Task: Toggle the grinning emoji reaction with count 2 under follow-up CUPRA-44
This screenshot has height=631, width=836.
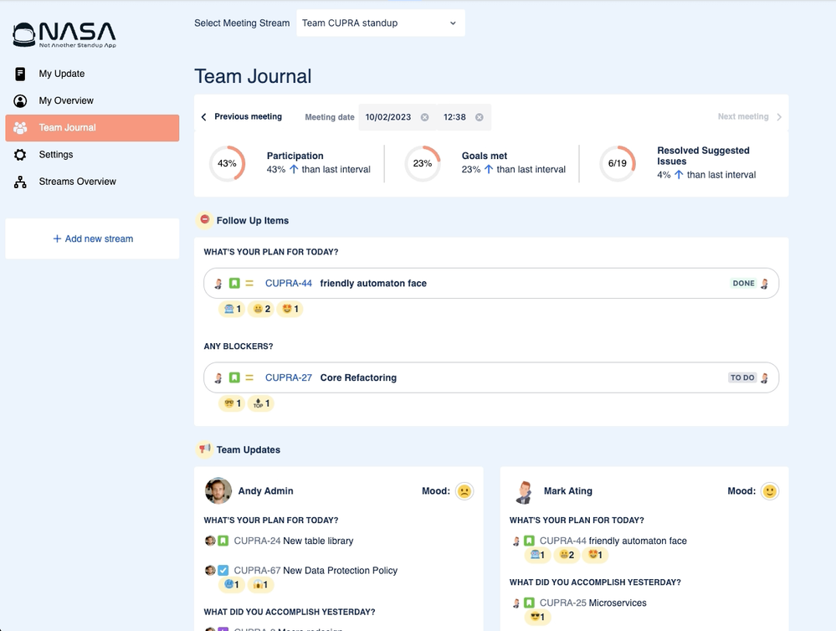Action: (x=261, y=309)
